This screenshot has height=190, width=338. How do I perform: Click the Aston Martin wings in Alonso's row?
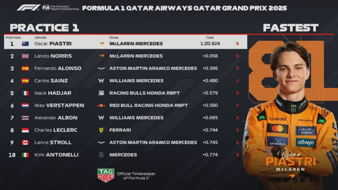(x=101, y=69)
